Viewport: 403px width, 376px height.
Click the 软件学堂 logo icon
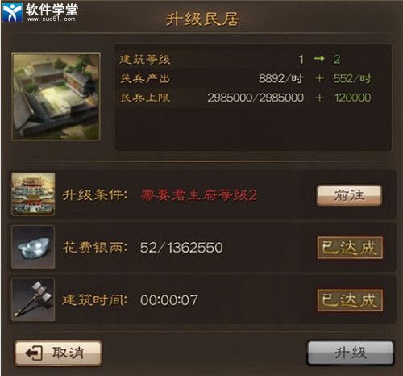12,12
